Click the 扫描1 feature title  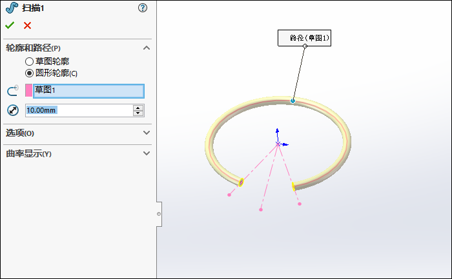33,8
